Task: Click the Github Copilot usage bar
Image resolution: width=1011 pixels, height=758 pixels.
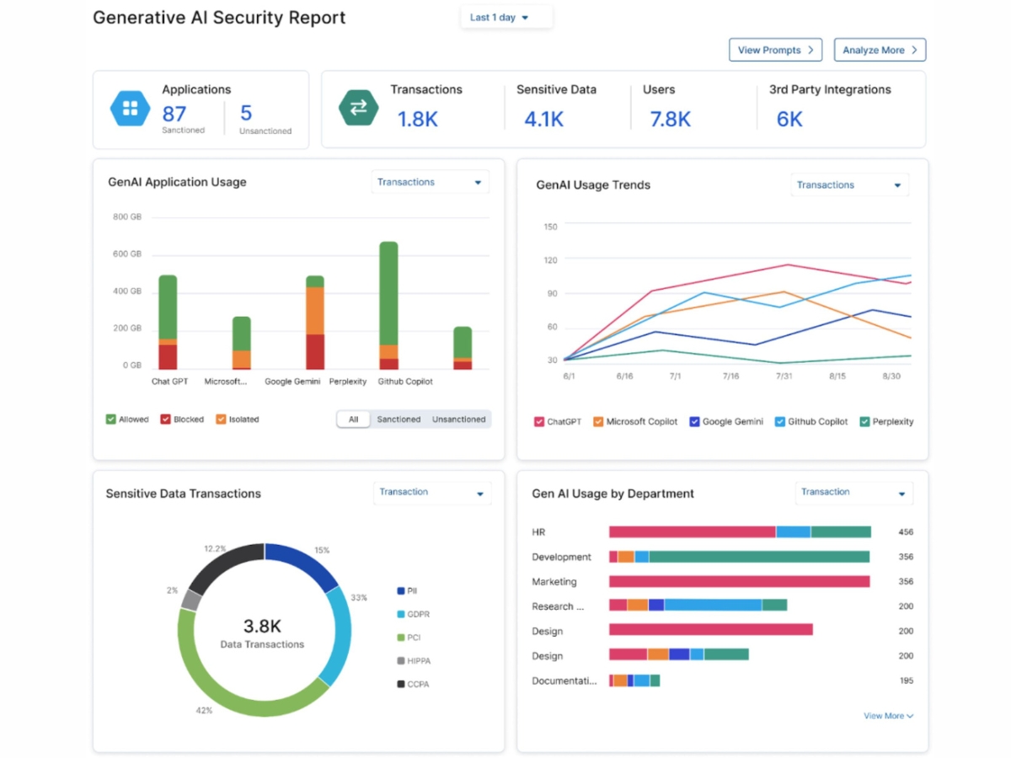Action: click(x=388, y=305)
